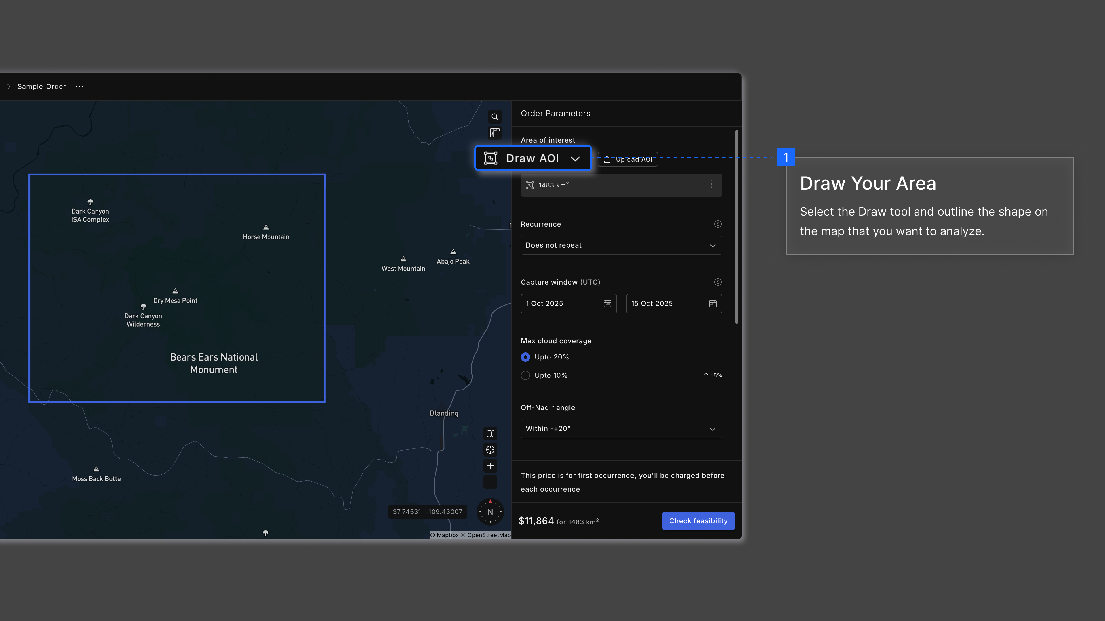Select Upto 20% cloud coverage
The image size is (1105, 621).
click(x=525, y=357)
